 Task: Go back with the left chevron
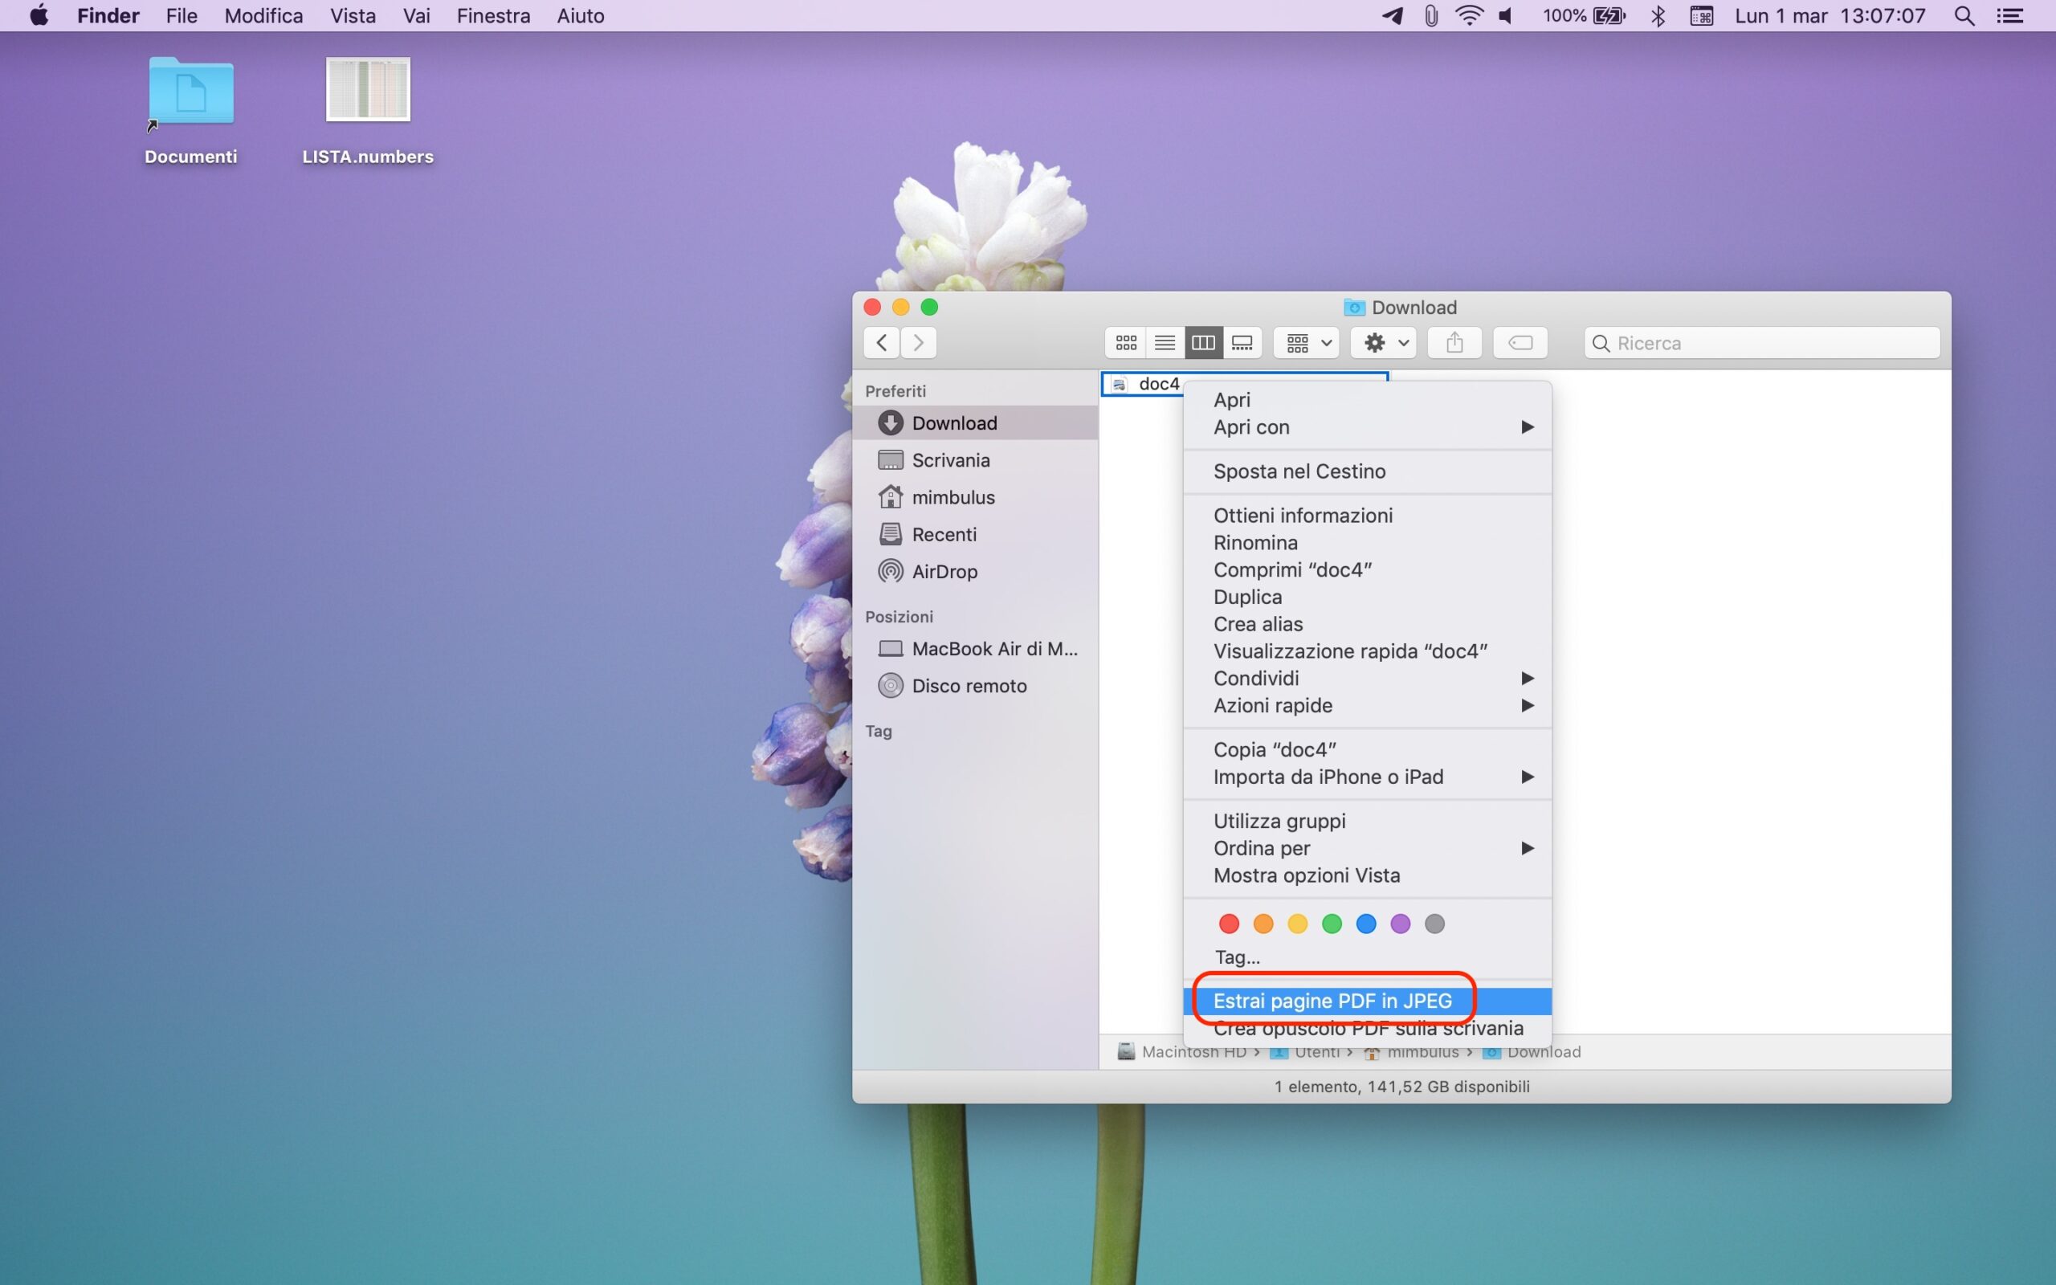pos(882,342)
